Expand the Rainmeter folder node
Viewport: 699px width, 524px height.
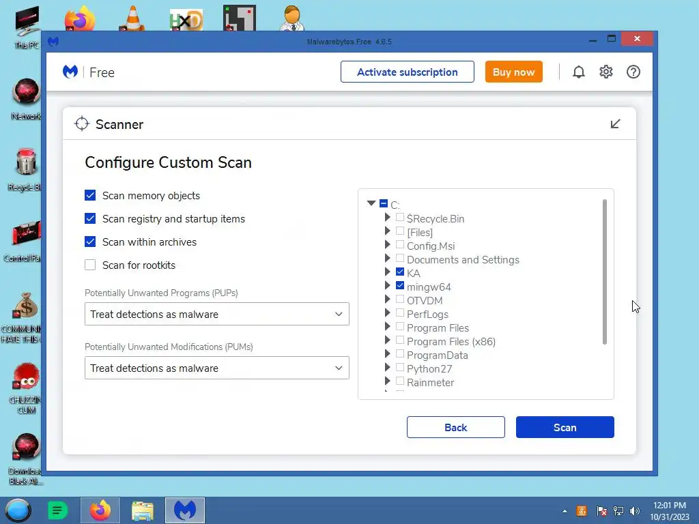click(x=388, y=381)
